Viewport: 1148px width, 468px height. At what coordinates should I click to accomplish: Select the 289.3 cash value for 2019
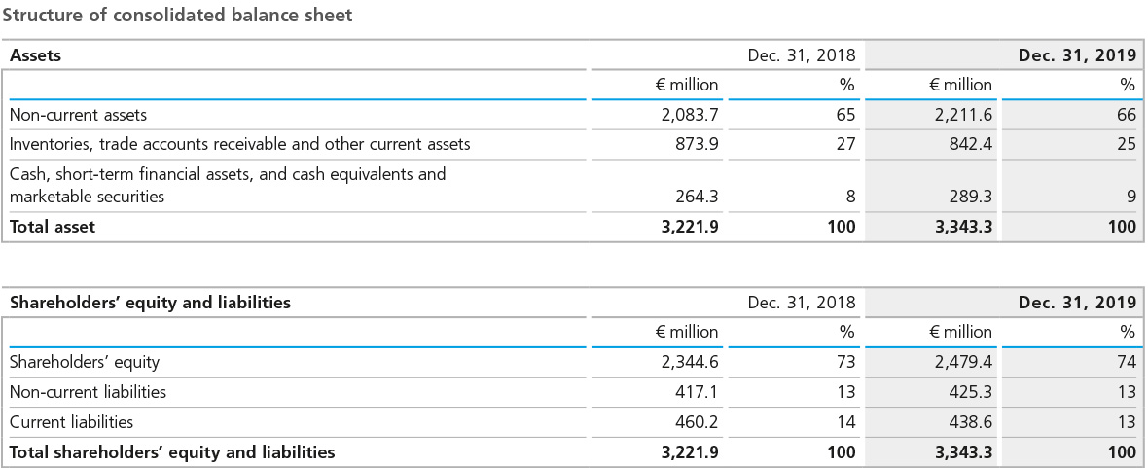pos(970,197)
